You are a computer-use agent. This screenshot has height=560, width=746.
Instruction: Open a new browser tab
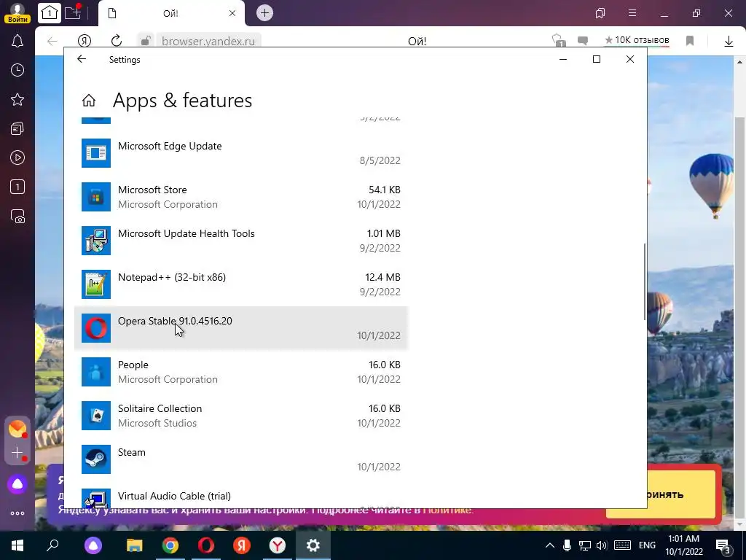tap(265, 13)
